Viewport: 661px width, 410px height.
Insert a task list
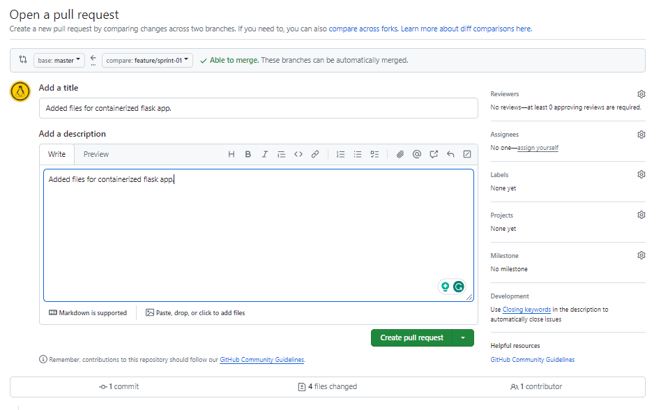tap(374, 154)
